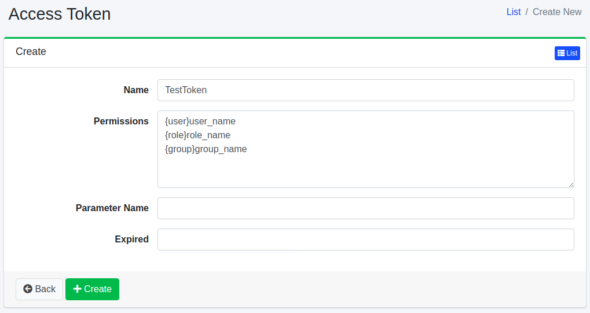Focus the Name field containing TestToken
Image resolution: width=590 pixels, height=313 pixels.
365,90
